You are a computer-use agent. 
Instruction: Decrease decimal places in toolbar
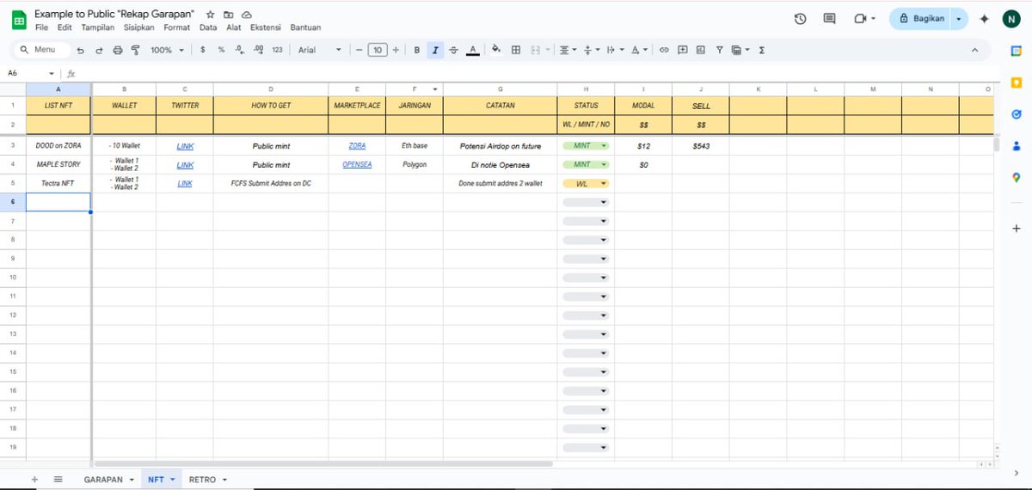[239, 51]
